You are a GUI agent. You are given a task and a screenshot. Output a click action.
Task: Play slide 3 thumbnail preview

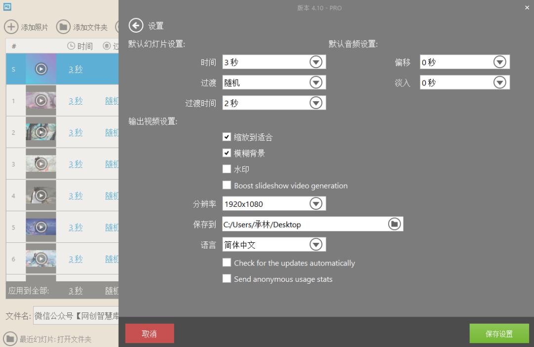[41, 164]
